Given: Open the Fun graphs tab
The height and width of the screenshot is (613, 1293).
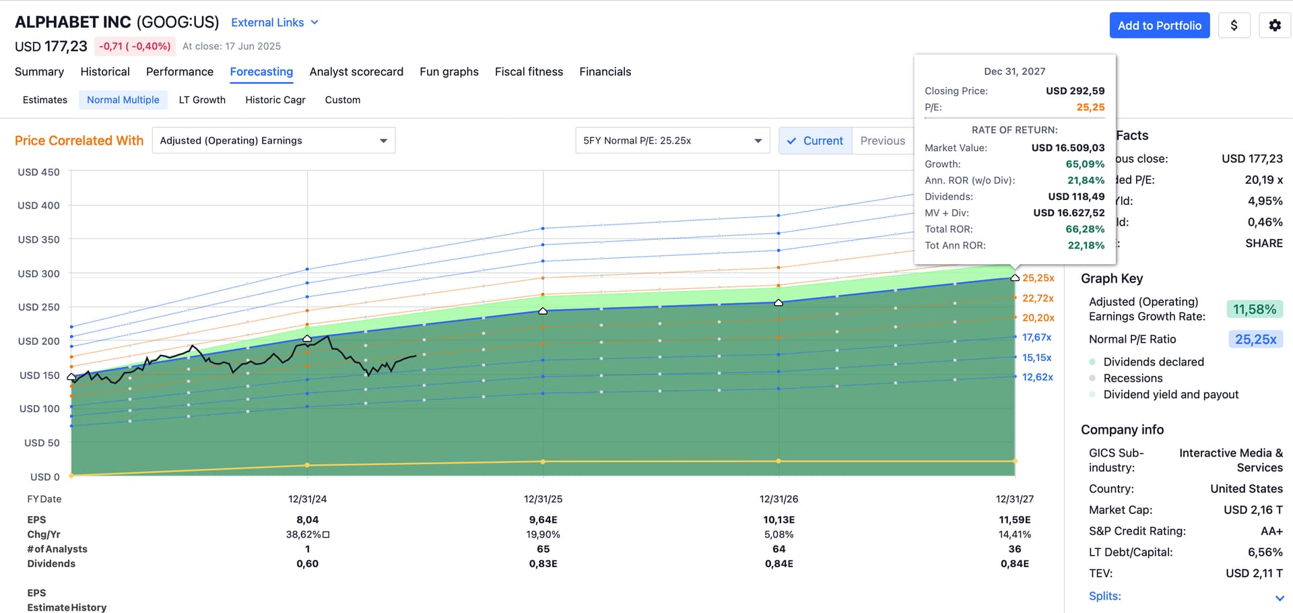Looking at the screenshot, I should click(x=449, y=71).
